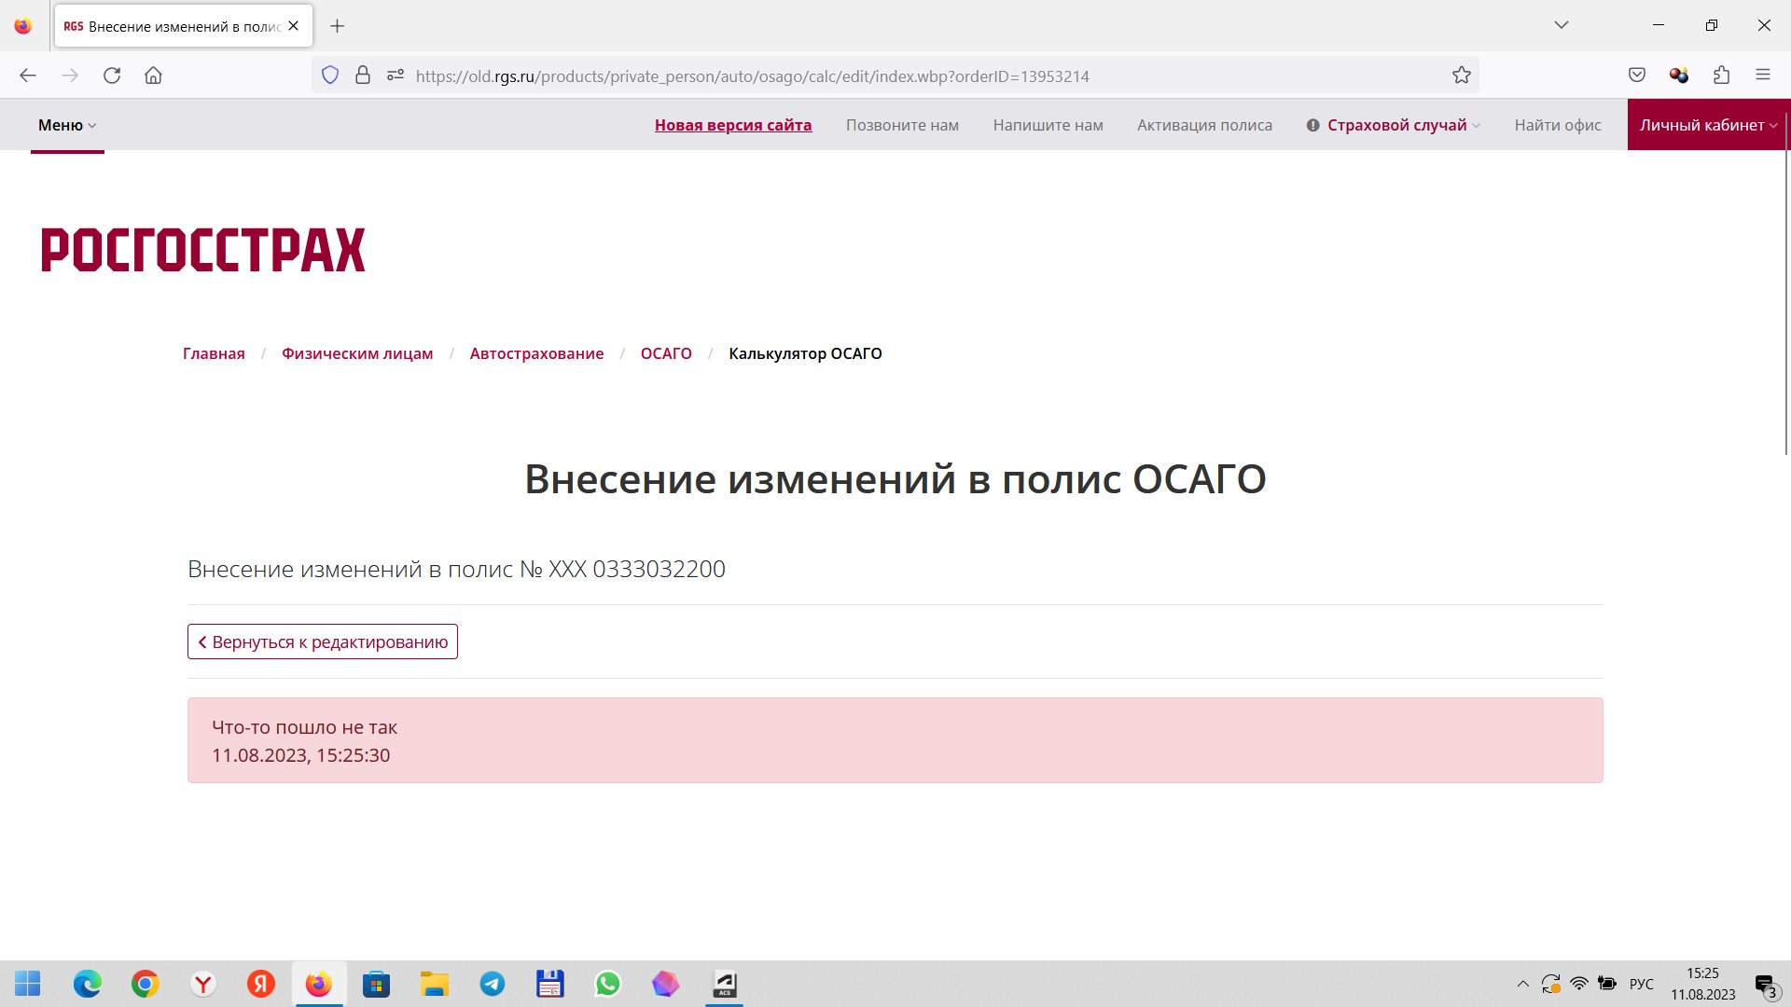This screenshot has height=1007, width=1791.
Task: Click the tracking protection shield icon
Action: pos(329,76)
